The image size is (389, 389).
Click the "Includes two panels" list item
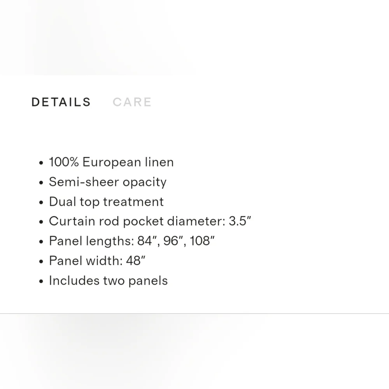pos(108,281)
